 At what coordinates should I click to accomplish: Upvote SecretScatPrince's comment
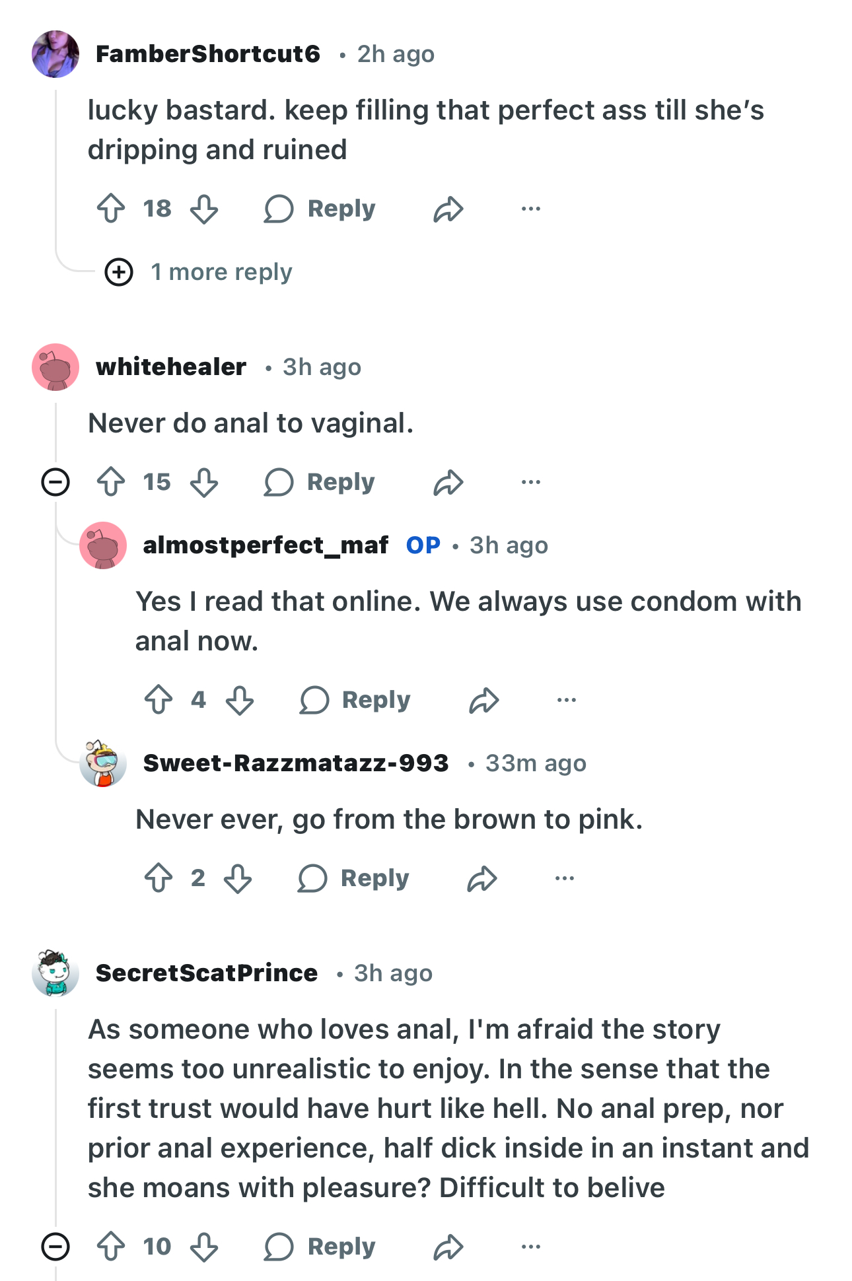(x=111, y=1247)
